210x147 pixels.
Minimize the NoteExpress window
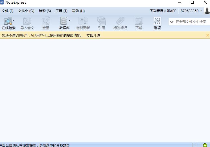click(180, 3)
